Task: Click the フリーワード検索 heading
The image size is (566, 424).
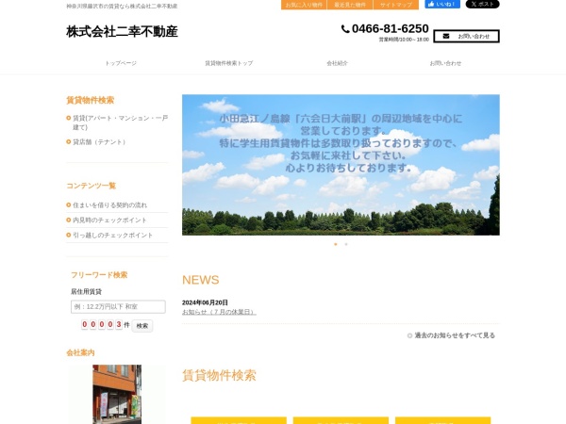Action: [x=99, y=275]
